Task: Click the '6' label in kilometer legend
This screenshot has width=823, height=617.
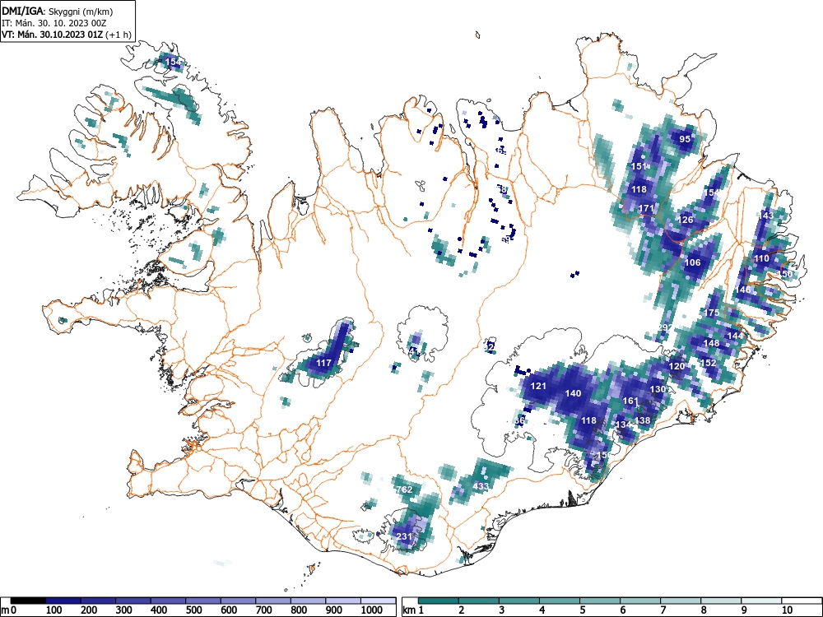Action: (623, 610)
